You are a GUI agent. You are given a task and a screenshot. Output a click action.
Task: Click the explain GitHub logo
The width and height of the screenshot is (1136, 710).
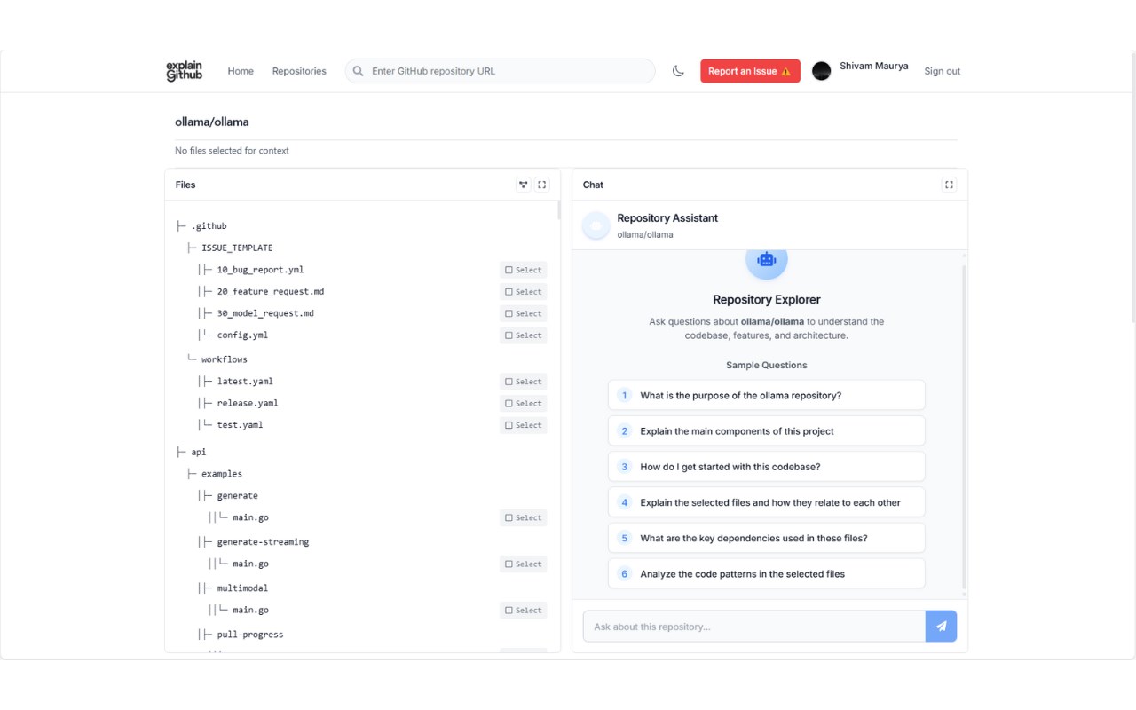point(185,71)
